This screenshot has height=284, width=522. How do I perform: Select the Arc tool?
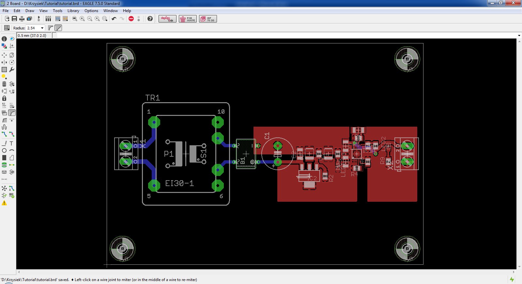(12, 150)
